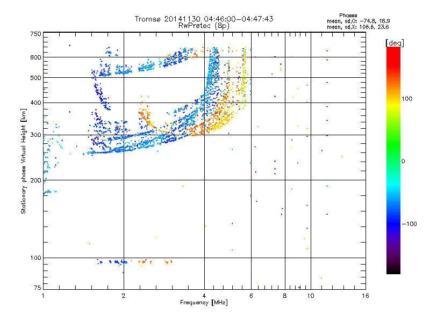
Task: Select the 'mean, sd,O: -74.8, 18.9' line
Action: point(358,21)
